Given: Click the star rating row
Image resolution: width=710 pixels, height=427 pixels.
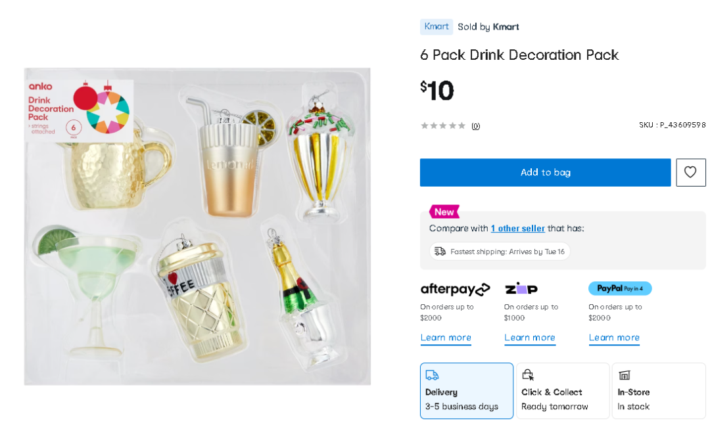Looking at the screenshot, I should tap(443, 125).
